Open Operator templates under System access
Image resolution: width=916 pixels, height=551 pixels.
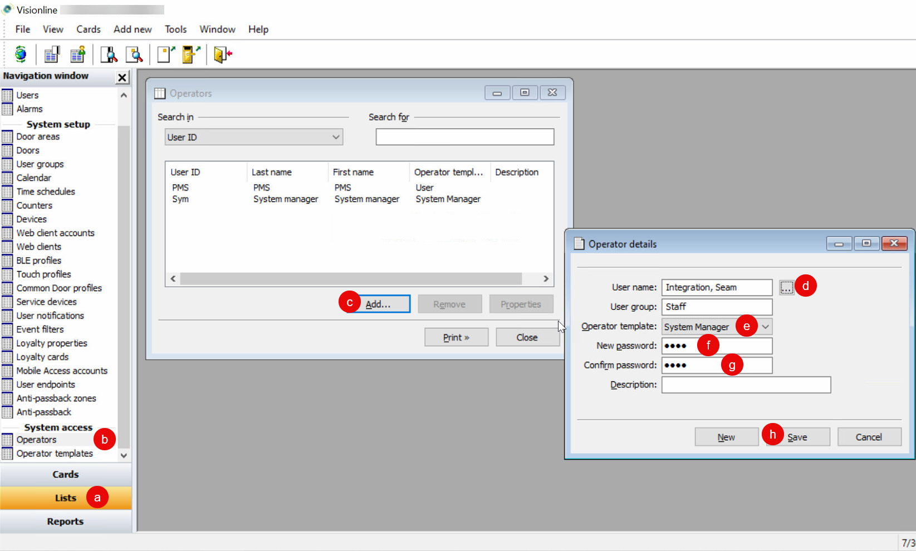click(x=56, y=453)
